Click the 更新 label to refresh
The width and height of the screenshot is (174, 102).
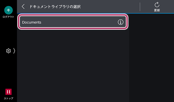(157, 10)
